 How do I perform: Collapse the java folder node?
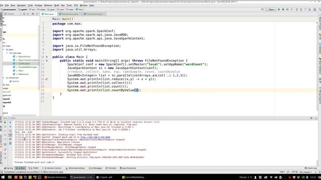pyautogui.click(x=4, y=49)
